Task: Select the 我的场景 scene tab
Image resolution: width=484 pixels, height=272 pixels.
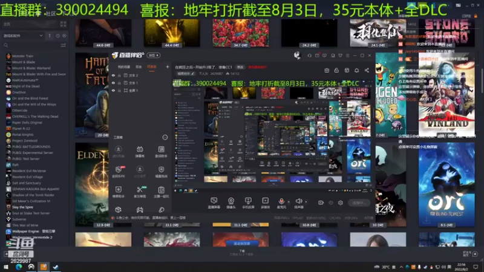Action: point(124,67)
